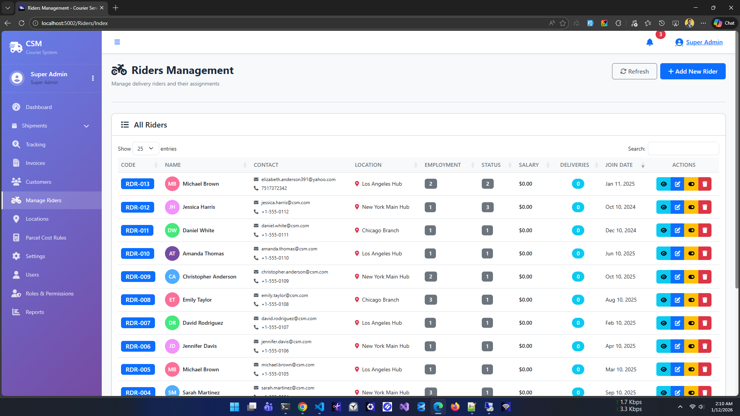Open Super Admin three-dot menu in sidebar

coord(93,78)
